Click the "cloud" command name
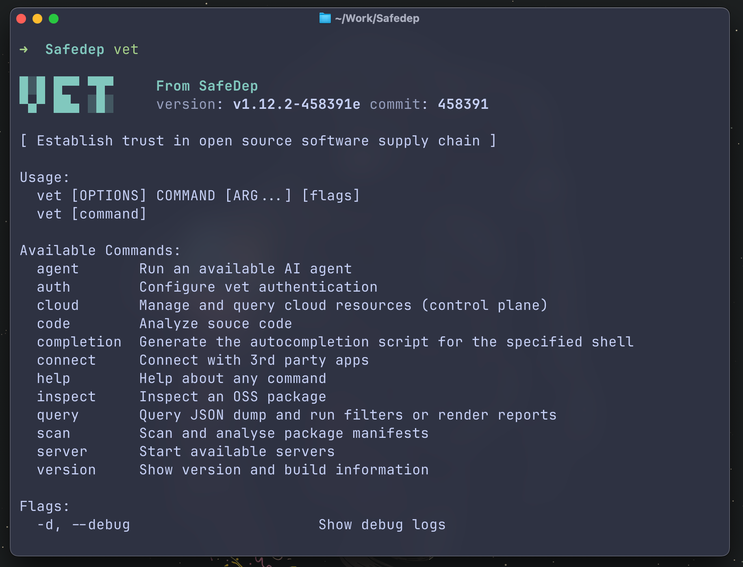The height and width of the screenshot is (567, 743). tap(58, 305)
